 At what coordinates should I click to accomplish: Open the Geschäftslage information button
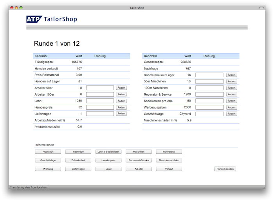[x=48, y=160]
